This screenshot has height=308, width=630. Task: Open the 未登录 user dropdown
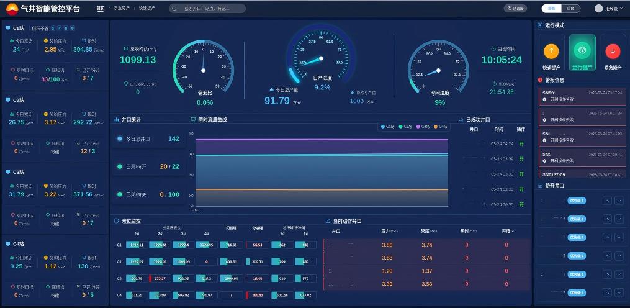click(x=612, y=9)
